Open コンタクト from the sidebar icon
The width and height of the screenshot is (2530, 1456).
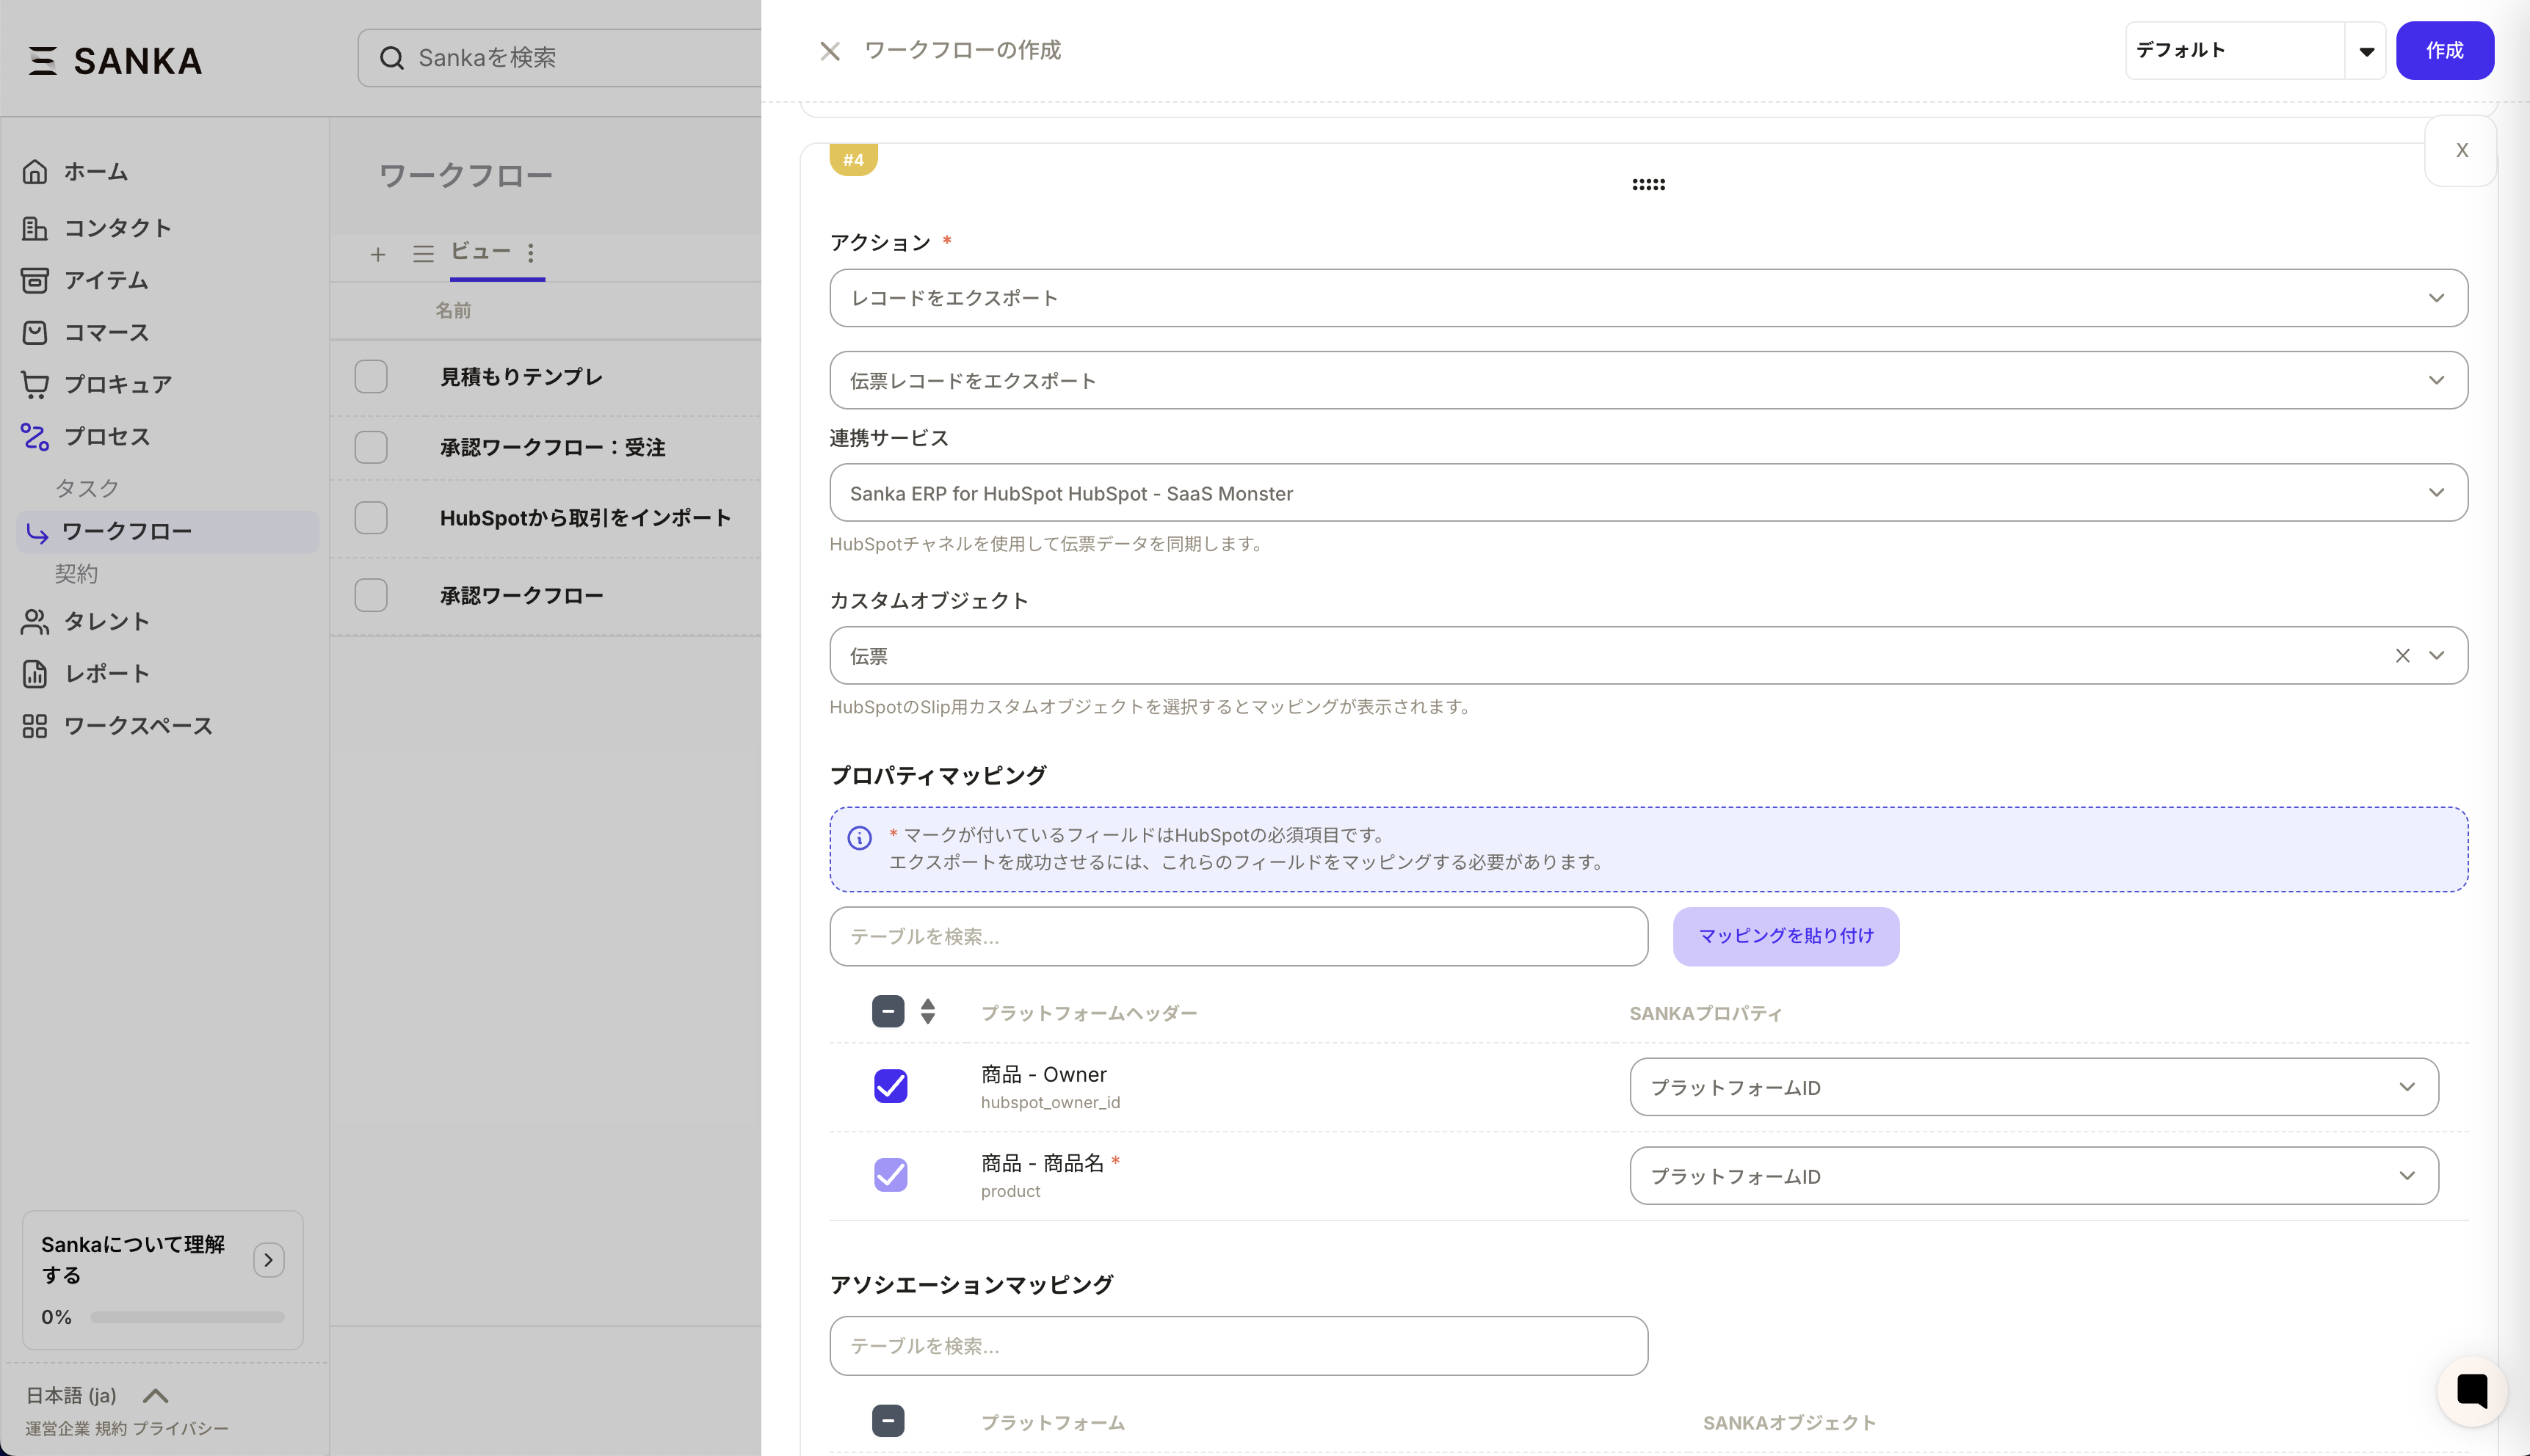click(35, 228)
